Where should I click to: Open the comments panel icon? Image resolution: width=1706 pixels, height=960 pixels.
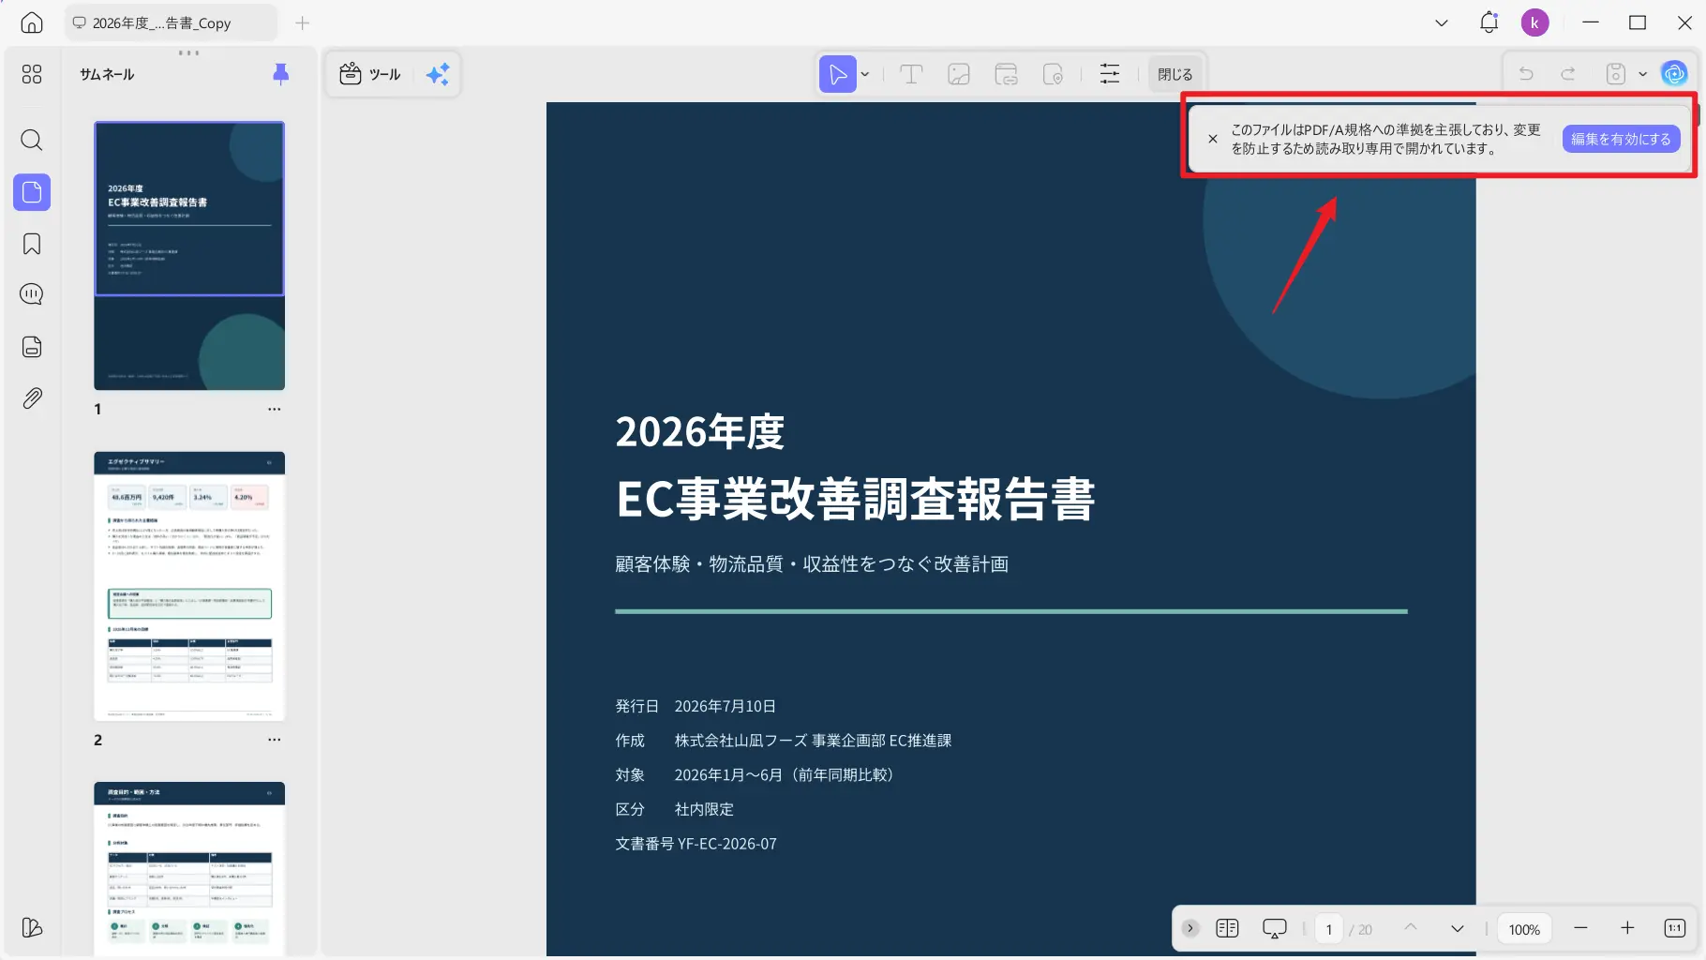(x=32, y=294)
